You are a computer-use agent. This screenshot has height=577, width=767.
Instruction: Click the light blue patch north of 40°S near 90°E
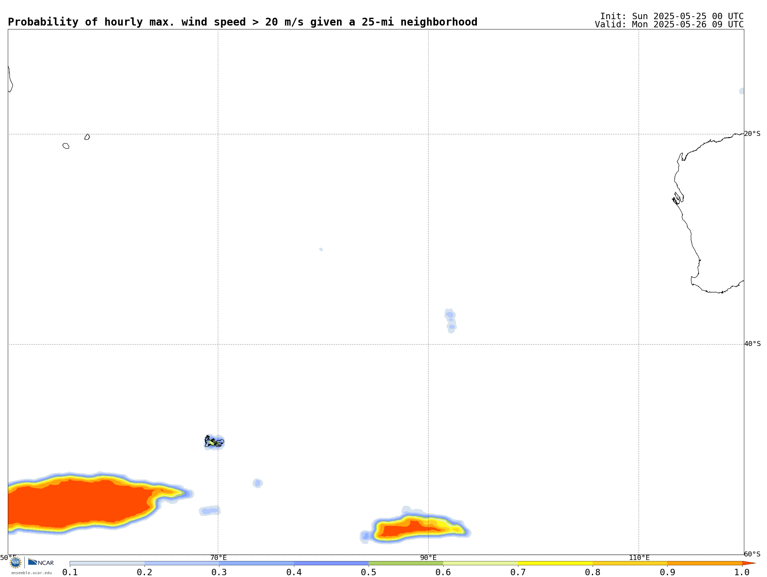point(450,321)
